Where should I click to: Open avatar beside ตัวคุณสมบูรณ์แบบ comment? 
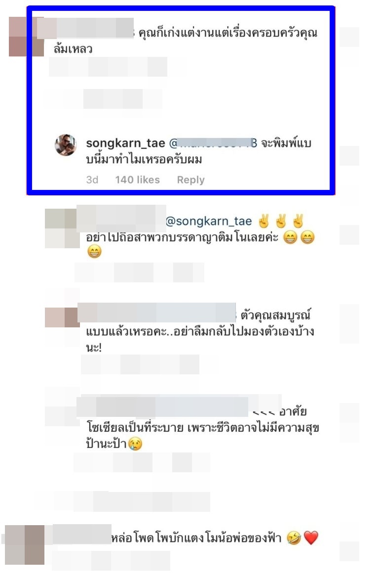pos(62,317)
